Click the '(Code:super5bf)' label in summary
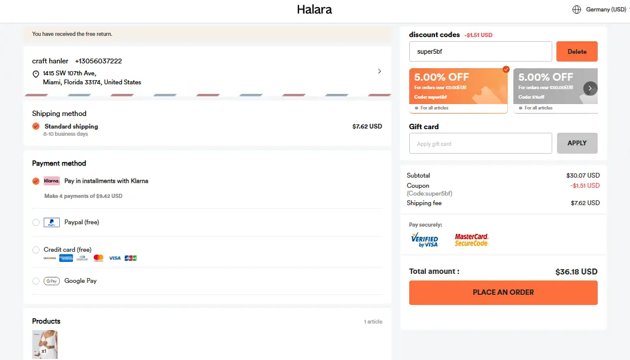Viewport: 630px width, 360px height. coord(430,194)
